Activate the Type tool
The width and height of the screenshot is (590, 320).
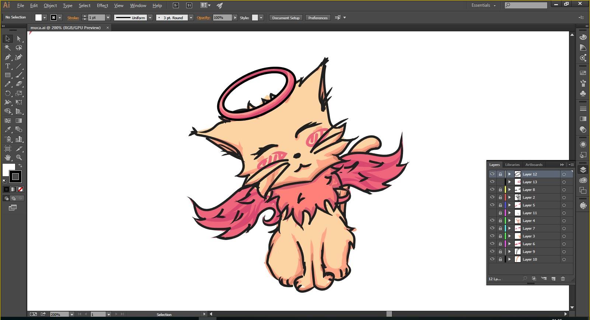8,66
